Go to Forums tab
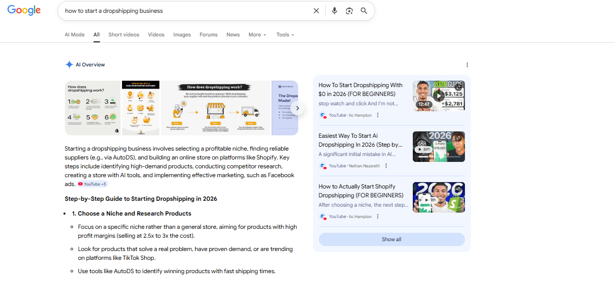 tap(209, 35)
